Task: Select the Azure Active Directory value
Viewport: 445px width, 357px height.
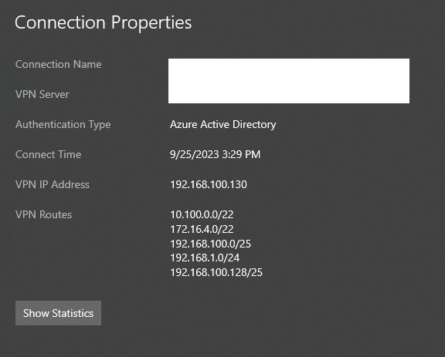Action: point(223,125)
